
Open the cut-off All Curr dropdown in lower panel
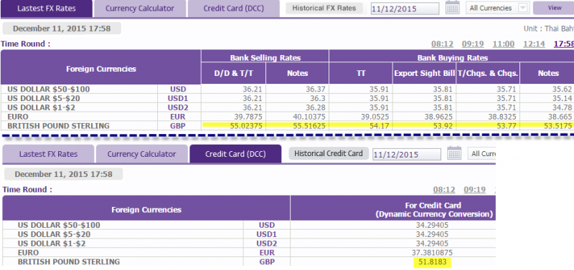[x=481, y=154]
